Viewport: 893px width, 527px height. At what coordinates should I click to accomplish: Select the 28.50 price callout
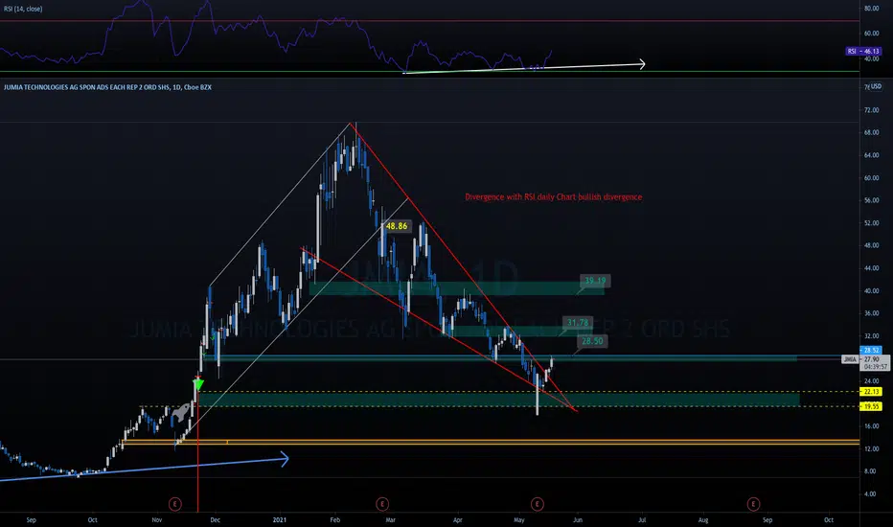pyautogui.click(x=592, y=341)
